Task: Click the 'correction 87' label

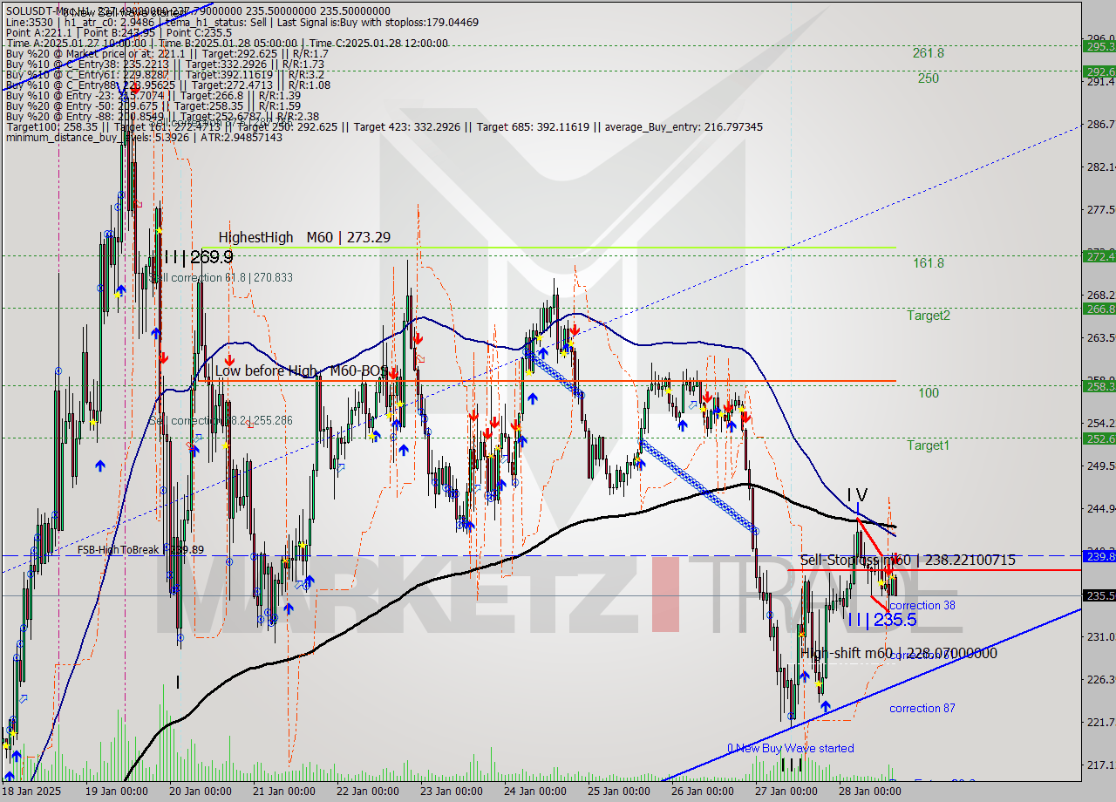Action: click(x=922, y=708)
